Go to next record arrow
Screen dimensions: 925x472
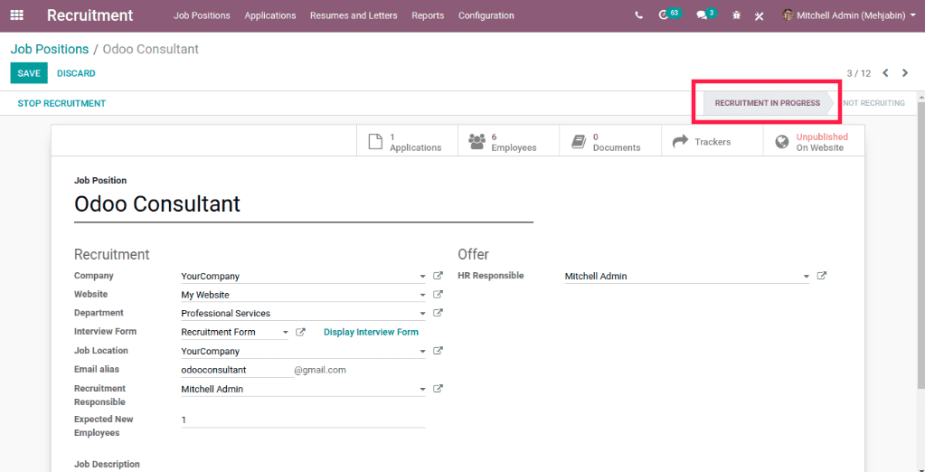[905, 73]
